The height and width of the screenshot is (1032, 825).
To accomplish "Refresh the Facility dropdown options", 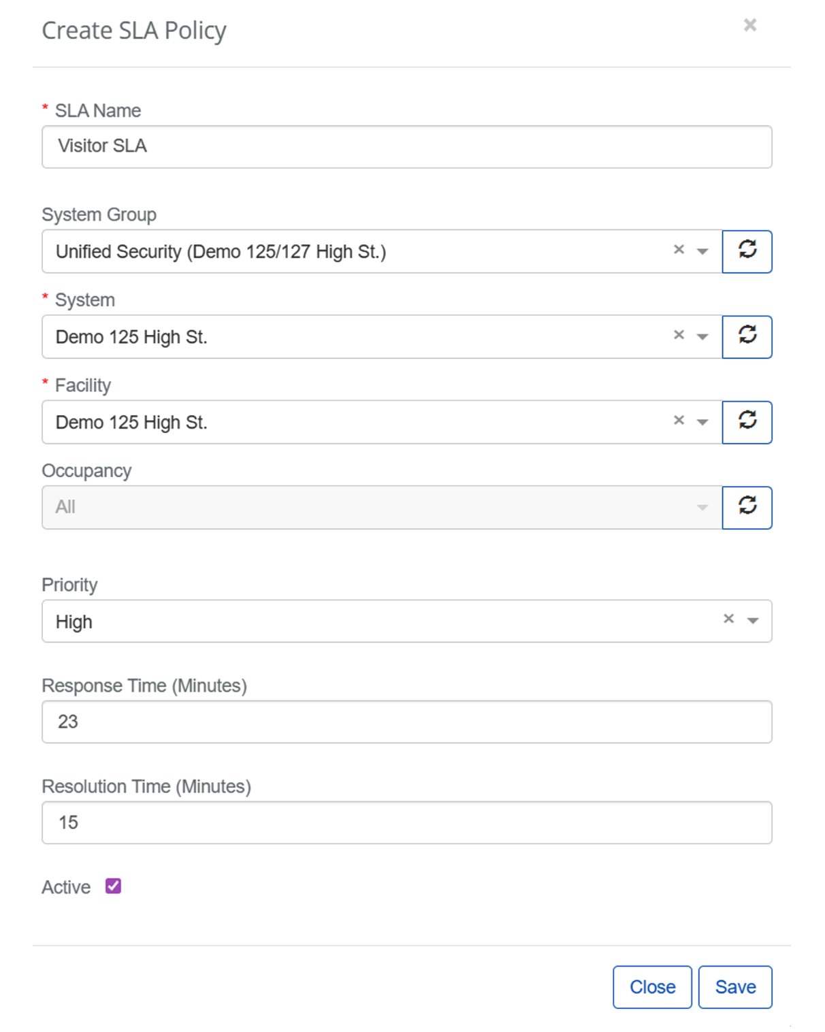I will 747,422.
